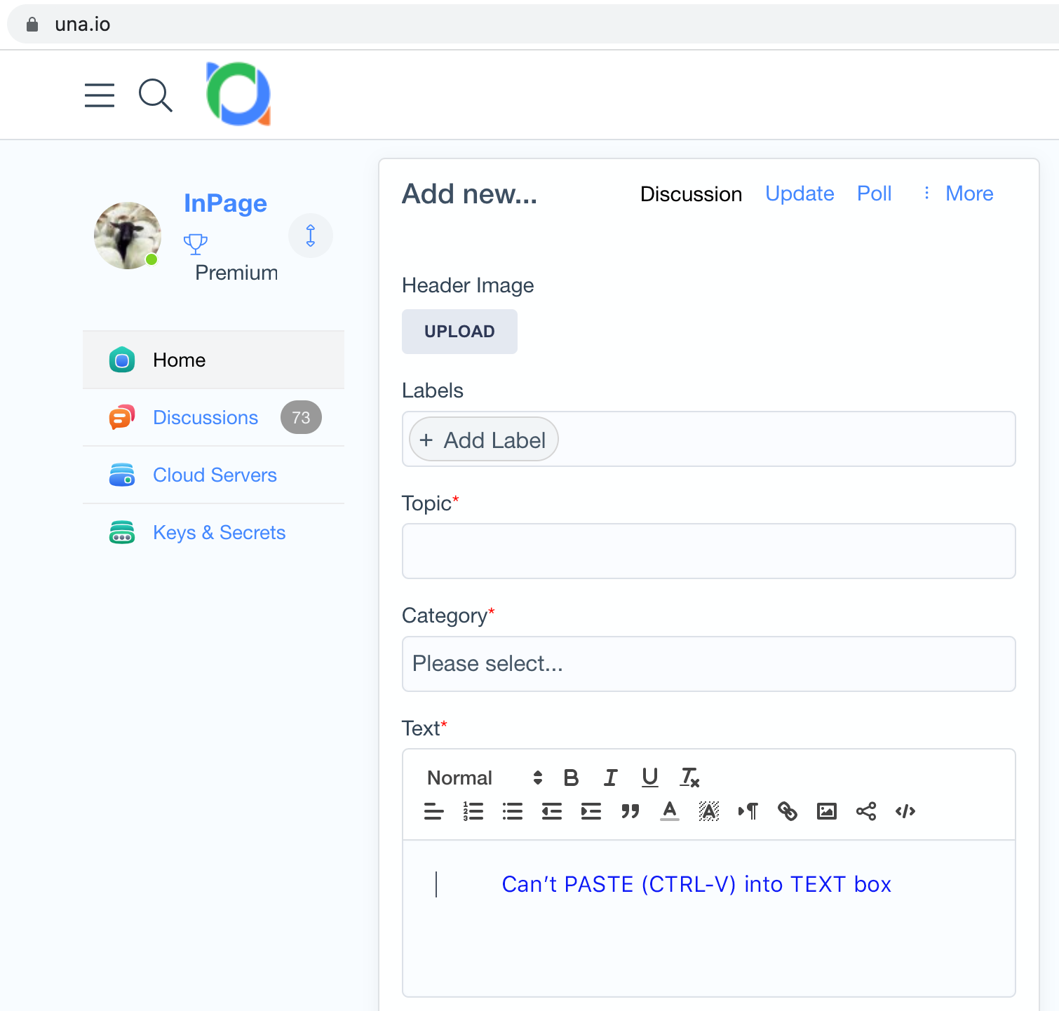
Task: Open the hamburger menu
Action: click(100, 95)
